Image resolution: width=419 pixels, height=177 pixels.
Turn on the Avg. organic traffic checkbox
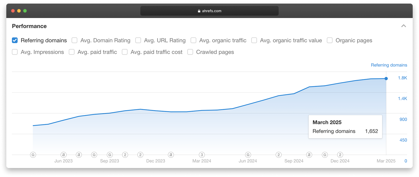[194, 40]
